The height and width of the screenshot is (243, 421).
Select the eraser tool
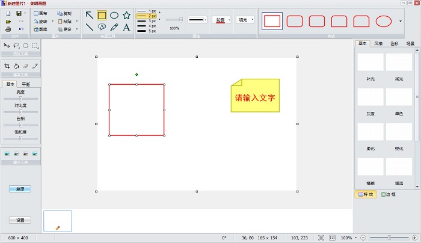click(x=25, y=66)
